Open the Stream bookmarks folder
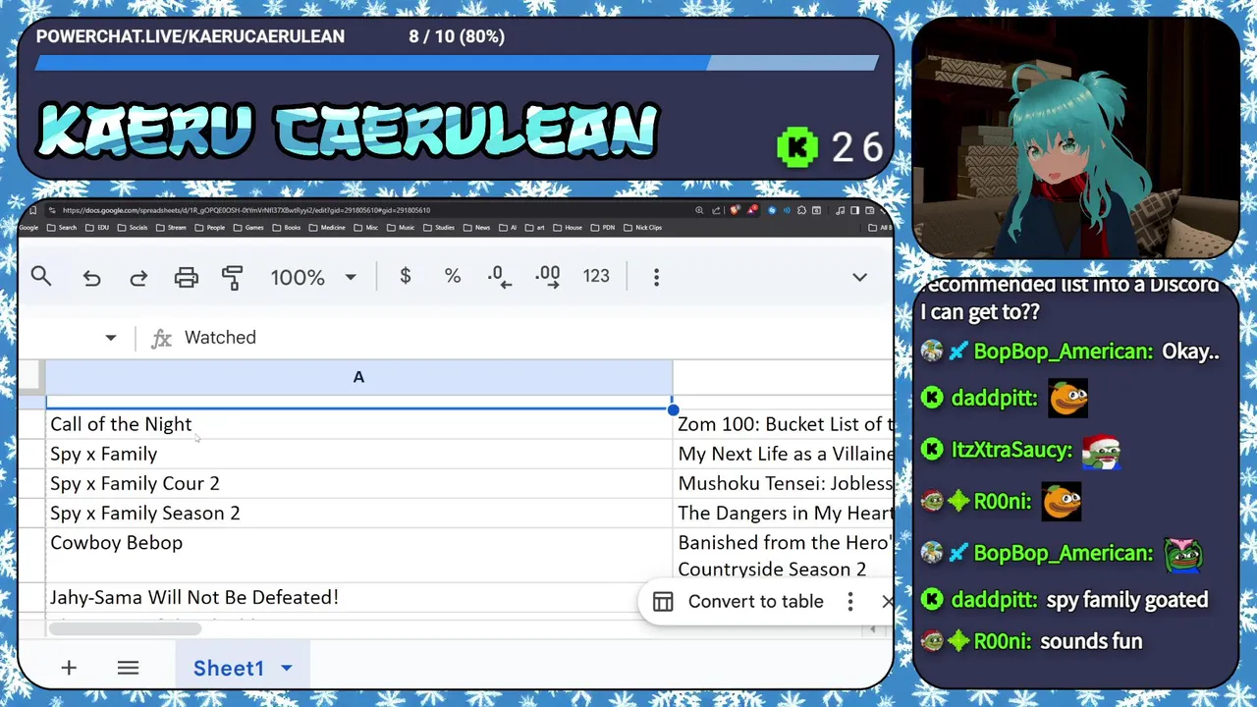 tap(171, 228)
